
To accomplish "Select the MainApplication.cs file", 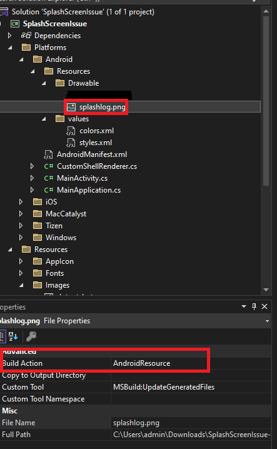I will pos(89,190).
